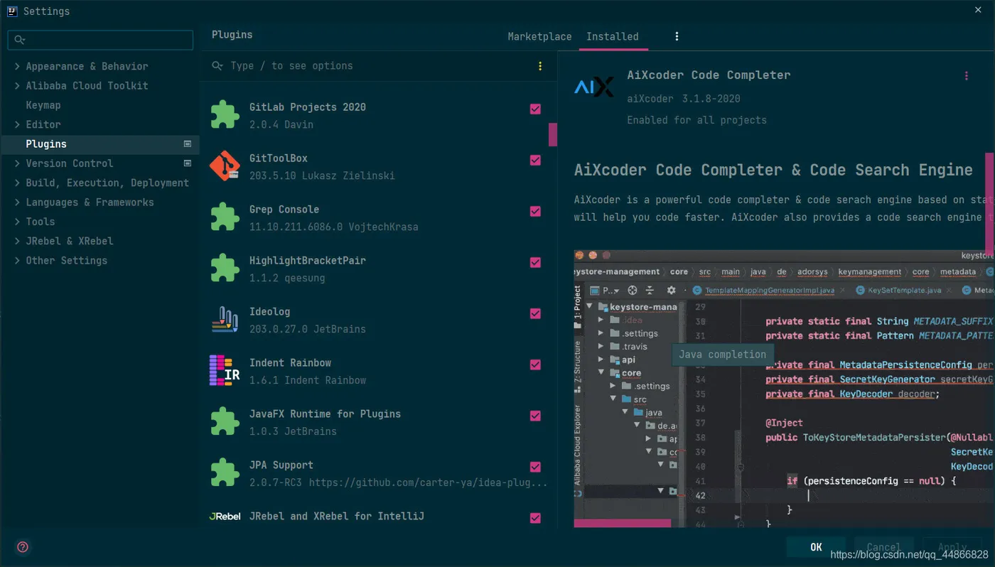
Task: Click the JPA Support plugin icon
Action: coord(225,473)
